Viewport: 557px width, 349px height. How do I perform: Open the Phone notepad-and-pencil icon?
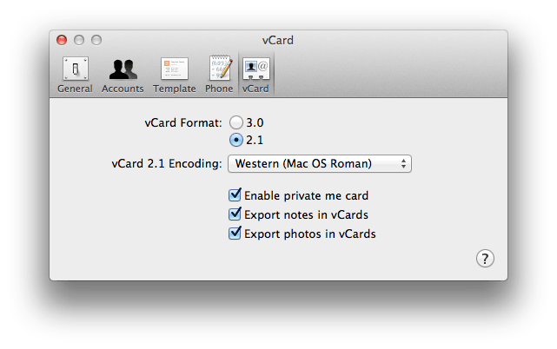point(220,68)
